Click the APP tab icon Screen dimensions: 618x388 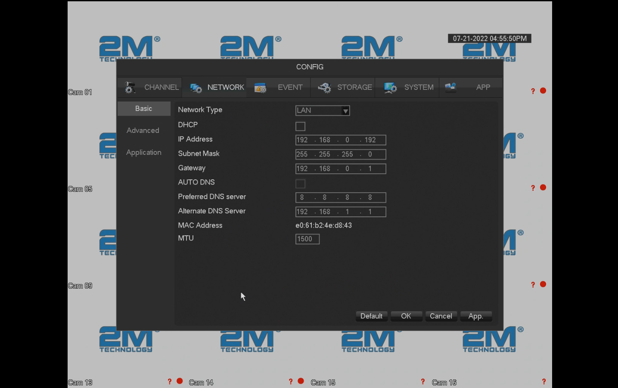coord(450,87)
